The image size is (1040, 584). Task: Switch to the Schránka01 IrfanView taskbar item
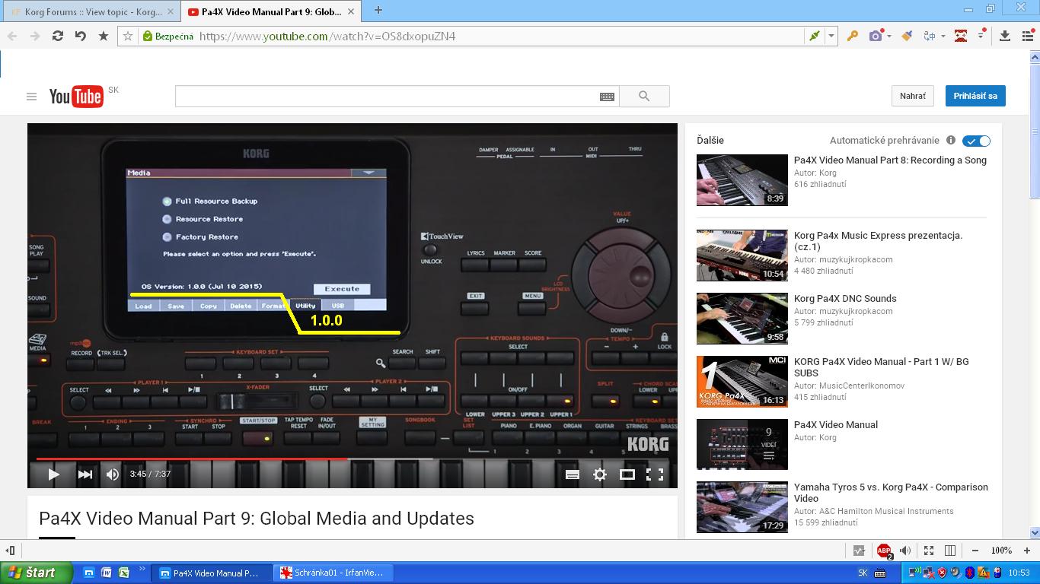point(333,573)
